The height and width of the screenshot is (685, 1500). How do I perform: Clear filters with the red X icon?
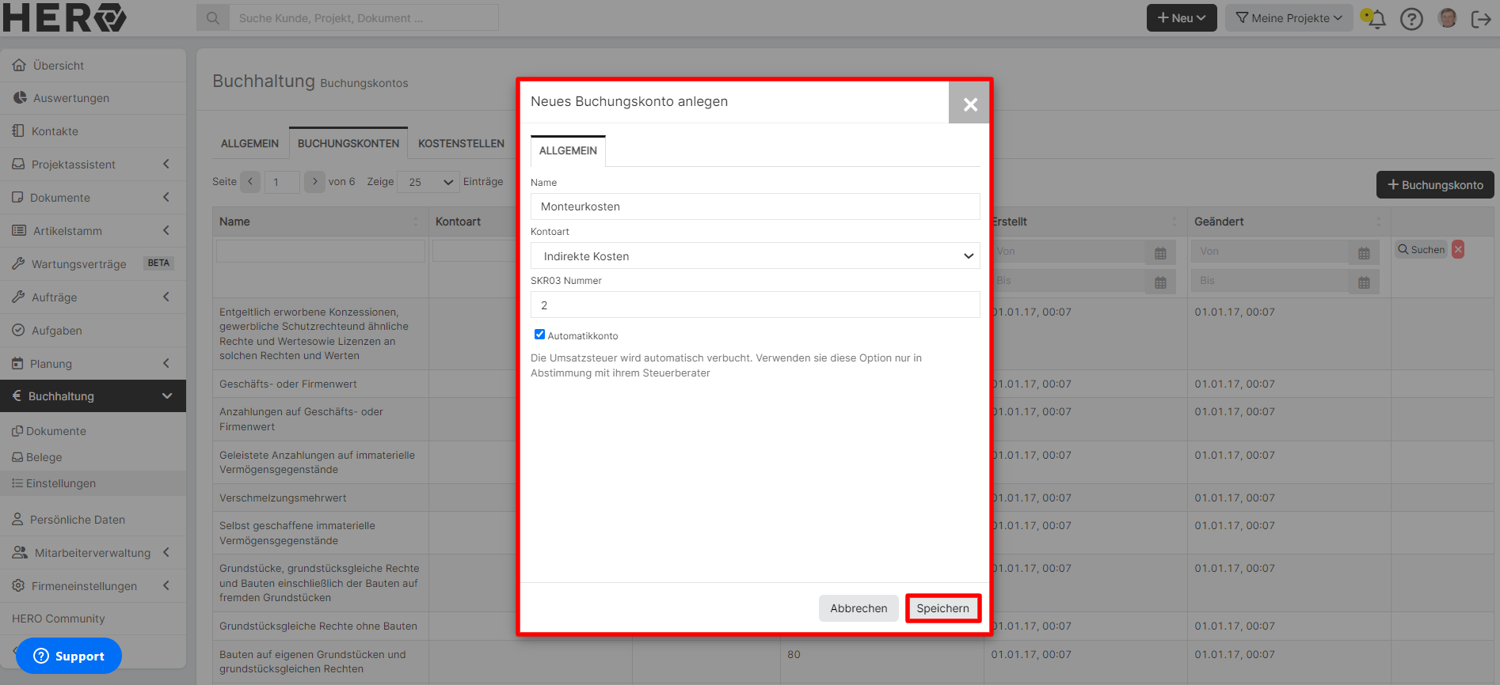tap(1458, 249)
